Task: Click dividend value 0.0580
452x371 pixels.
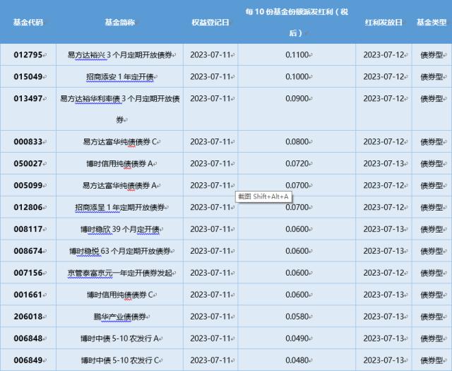Action: pyautogui.click(x=297, y=317)
